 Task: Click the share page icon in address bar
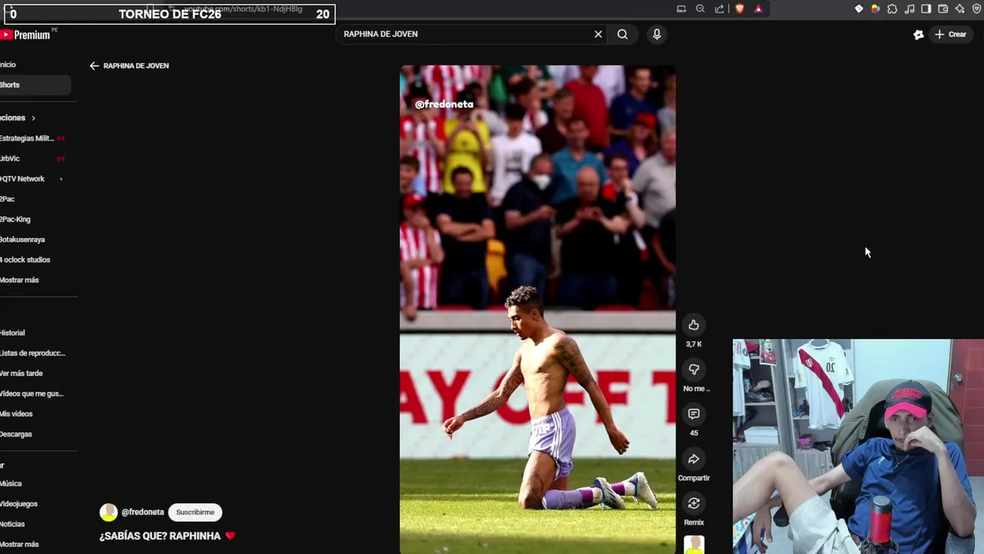tap(720, 9)
